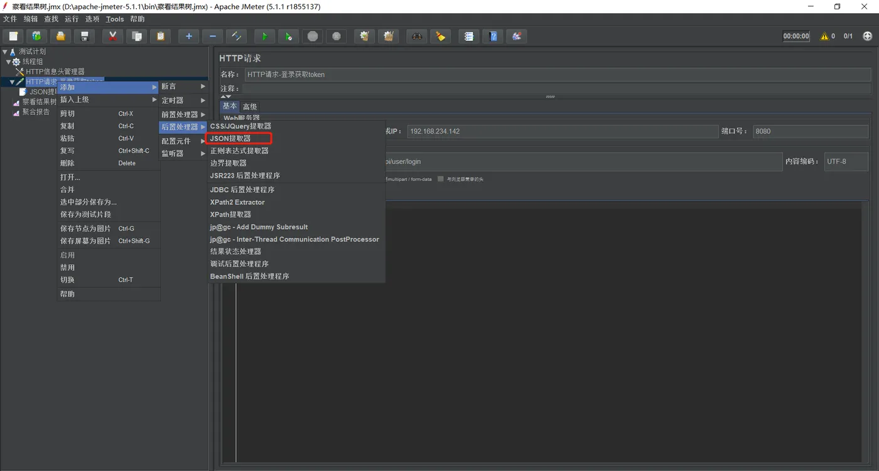The width and height of the screenshot is (879, 471).
Task: Open the 编辑 menu
Action: pyautogui.click(x=31, y=19)
